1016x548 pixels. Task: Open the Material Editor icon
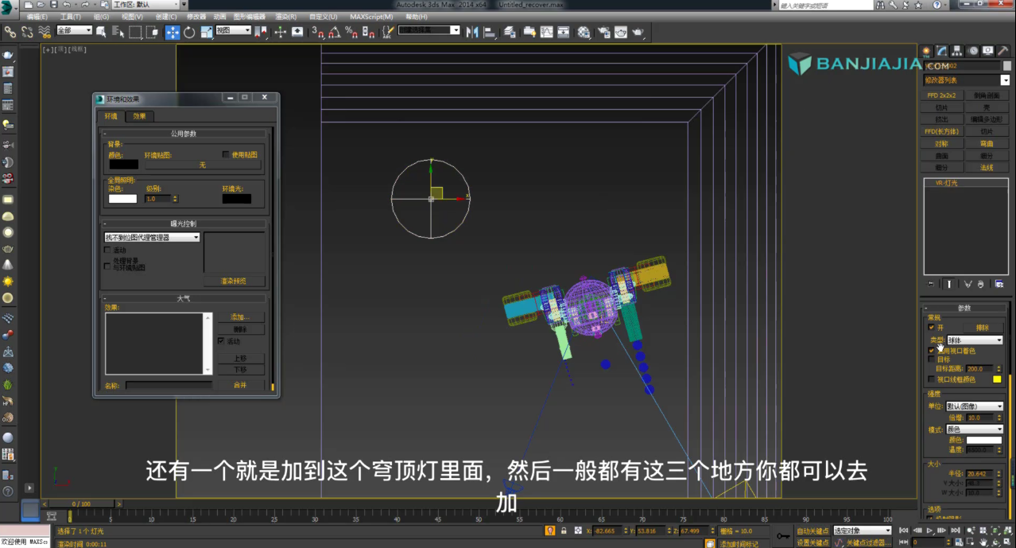pos(584,32)
